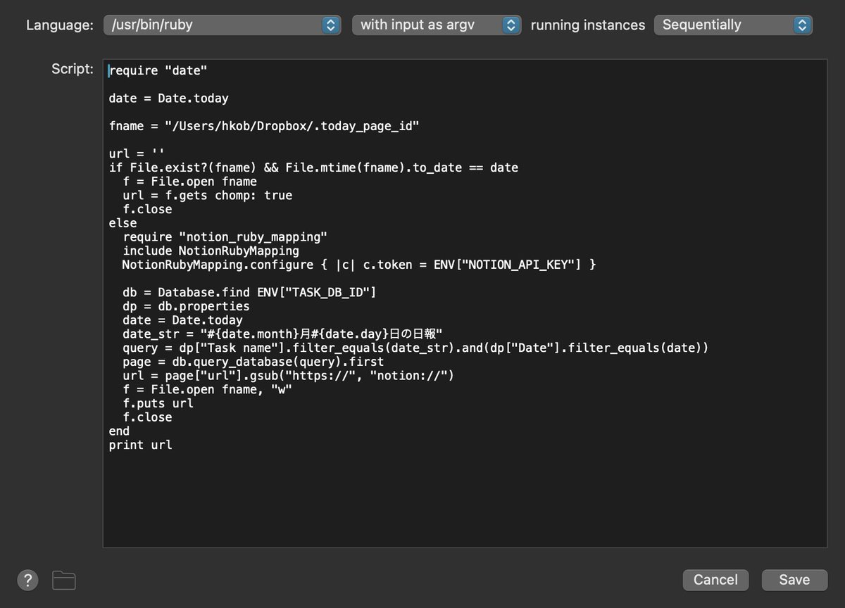Click the line "url = ''"
Viewport: 845px width, 608px height.
tap(137, 153)
